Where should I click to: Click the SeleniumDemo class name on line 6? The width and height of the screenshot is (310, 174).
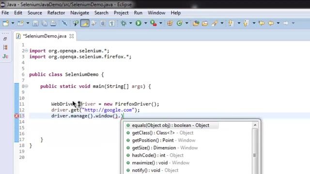[x=82, y=74]
